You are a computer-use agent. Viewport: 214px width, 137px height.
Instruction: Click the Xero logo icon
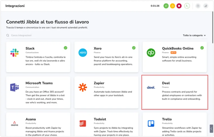(83, 53)
